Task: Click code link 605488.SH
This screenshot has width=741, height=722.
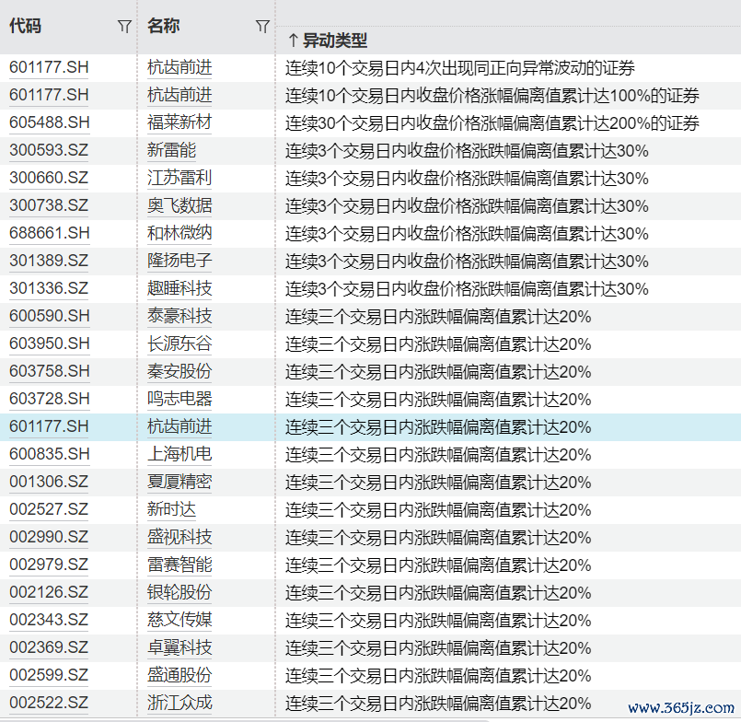Action: 49,122
